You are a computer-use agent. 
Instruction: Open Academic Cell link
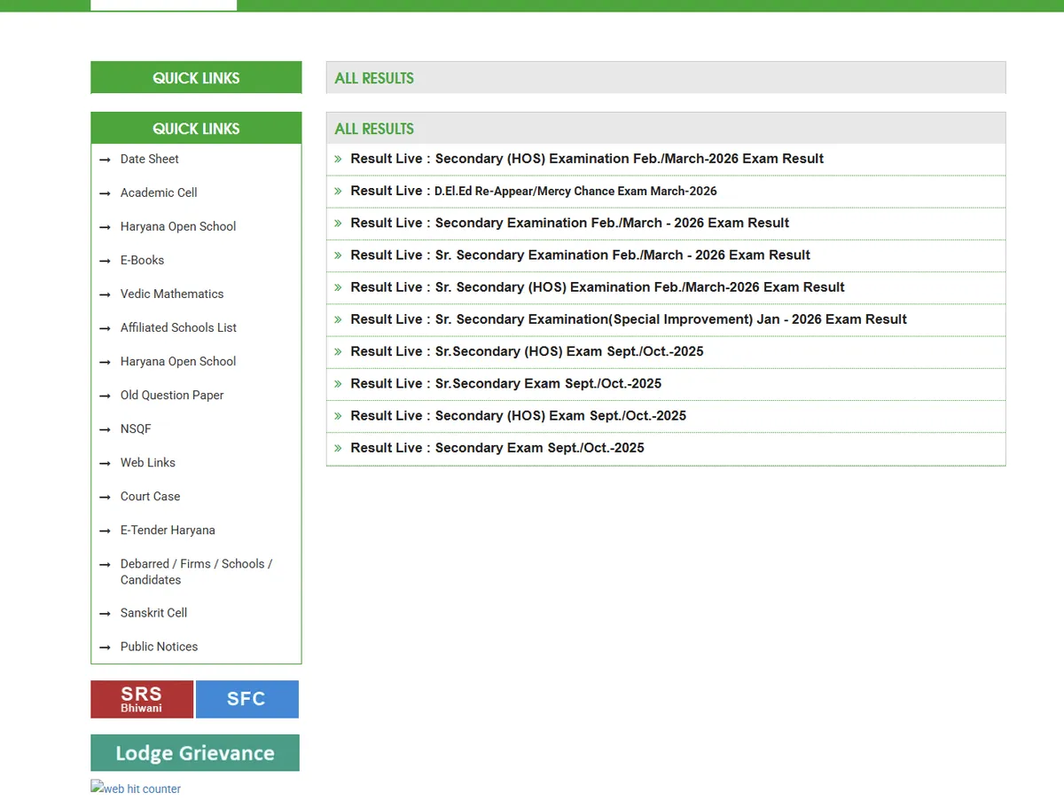click(159, 192)
